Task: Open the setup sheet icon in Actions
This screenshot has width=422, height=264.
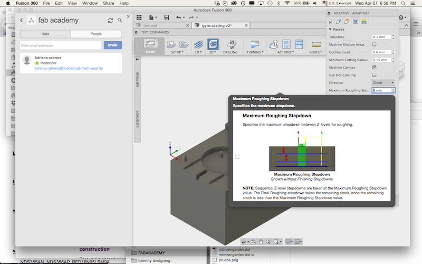Action: coord(299,44)
